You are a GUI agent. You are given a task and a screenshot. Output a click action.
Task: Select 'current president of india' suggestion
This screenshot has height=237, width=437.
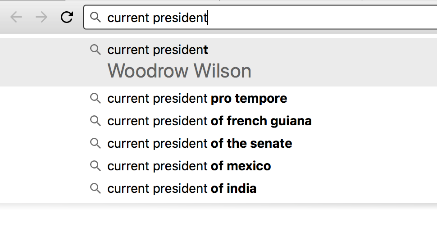tap(218, 188)
